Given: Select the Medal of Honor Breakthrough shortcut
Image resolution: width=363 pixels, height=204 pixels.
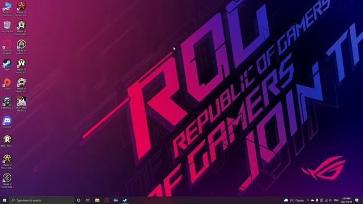Looking at the screenshot, I should (7, 181).
